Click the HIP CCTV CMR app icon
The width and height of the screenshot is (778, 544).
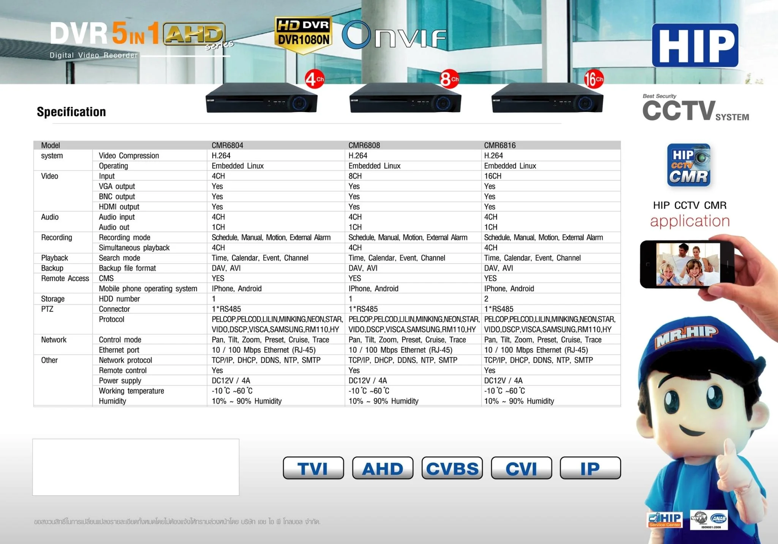tap(688, 165)
